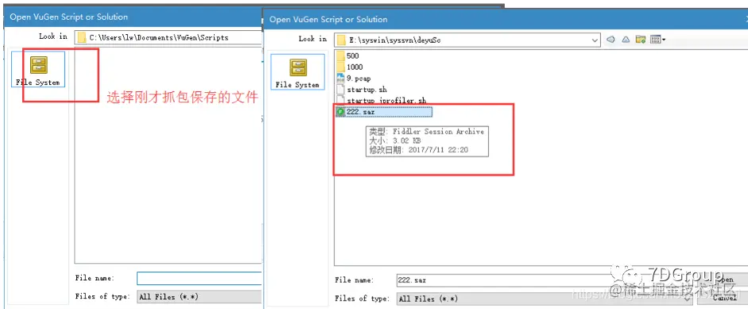Go up one folder level in right dialog
The image size is (748, 309).
pyautogui.click(x=626, y=40)
